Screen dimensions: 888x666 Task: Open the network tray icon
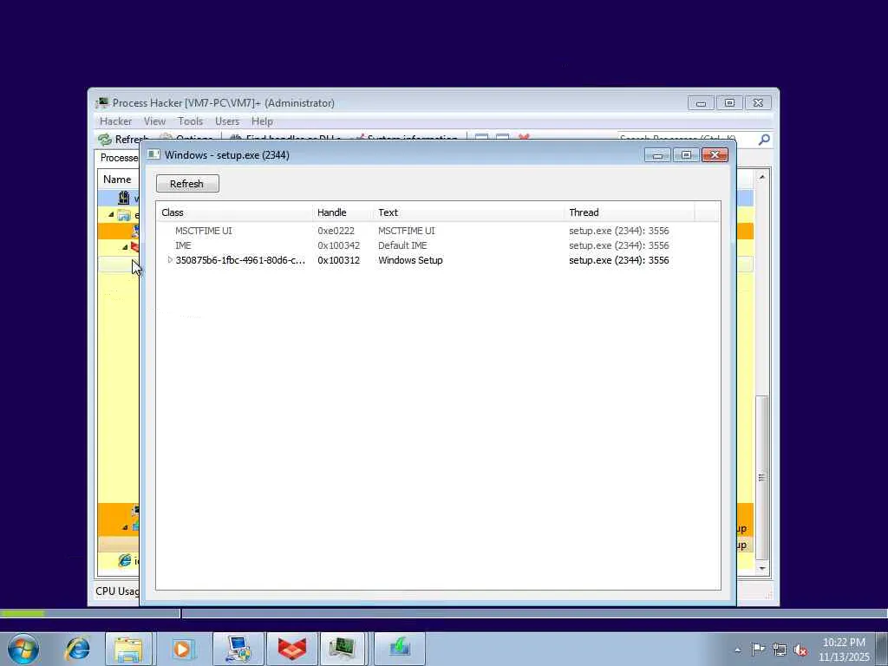coord(780,650)
